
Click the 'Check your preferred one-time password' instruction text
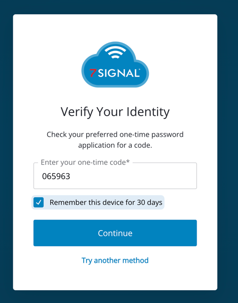click(115, 134)
